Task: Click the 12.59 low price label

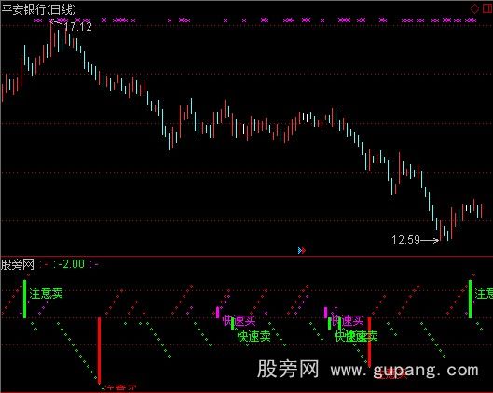Action: pos(405,240)
